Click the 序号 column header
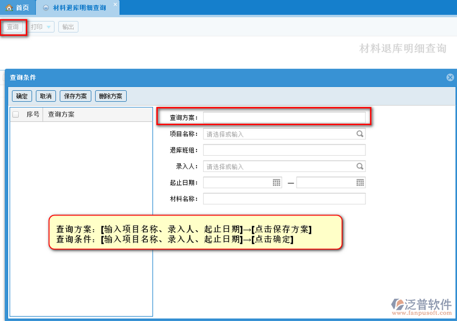This screenshot has height=321, width=457. [32, 115]
